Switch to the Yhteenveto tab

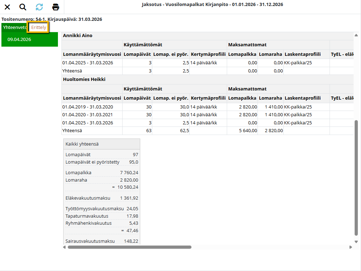point(14,28)
